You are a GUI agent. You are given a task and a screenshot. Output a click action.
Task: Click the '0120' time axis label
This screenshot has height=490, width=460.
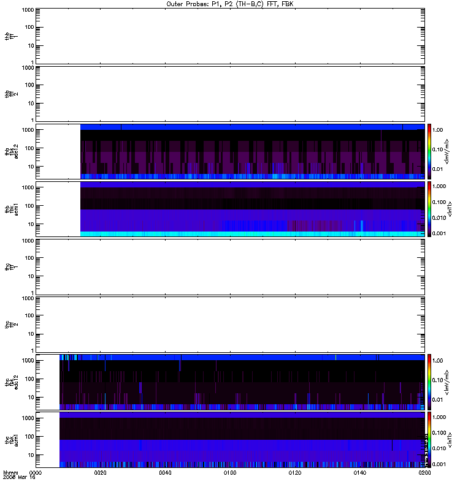pos(295,473)
